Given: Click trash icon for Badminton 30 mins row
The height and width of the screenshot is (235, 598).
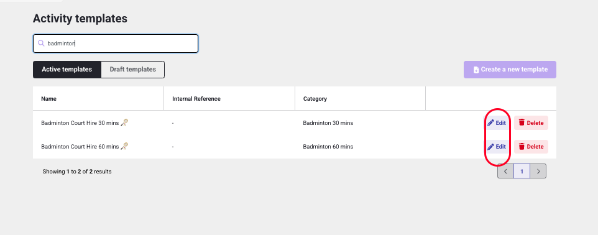Looking at the screenshot, I should tap(522, 123).
